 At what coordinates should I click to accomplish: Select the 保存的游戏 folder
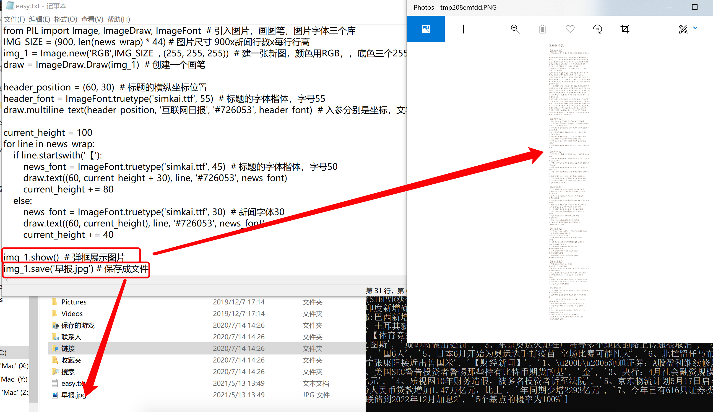pos(77,325)
